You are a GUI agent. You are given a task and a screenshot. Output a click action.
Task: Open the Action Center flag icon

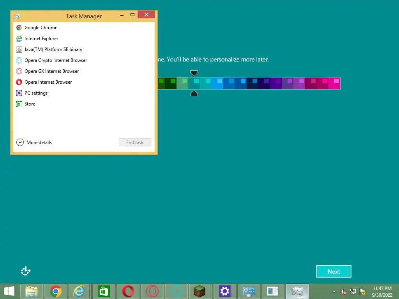coord(362,292)
